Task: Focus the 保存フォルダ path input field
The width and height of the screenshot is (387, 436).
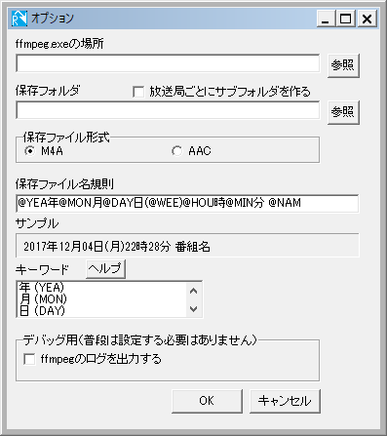Action: (x=168, y=110)
